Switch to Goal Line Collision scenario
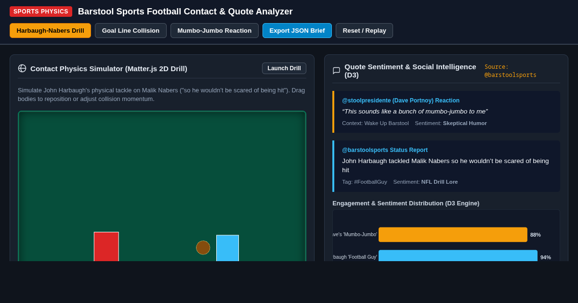Viewport: 578px width, 303px height. tap(131, 31)
